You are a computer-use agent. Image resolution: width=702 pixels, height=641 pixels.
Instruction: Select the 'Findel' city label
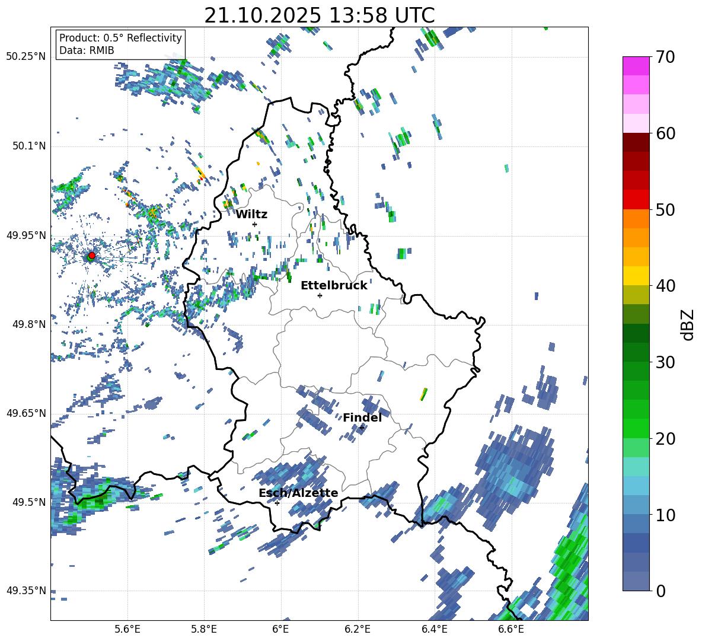coord(362,417)
